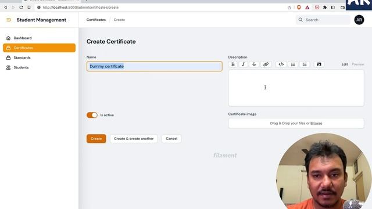Insert a link via the chain icon
372x209 pixels.
click(266, 64)
